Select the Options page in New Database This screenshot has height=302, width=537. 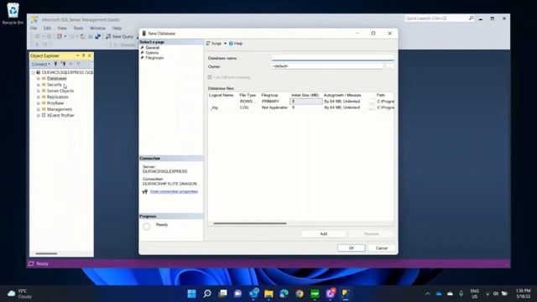[152, 53]
